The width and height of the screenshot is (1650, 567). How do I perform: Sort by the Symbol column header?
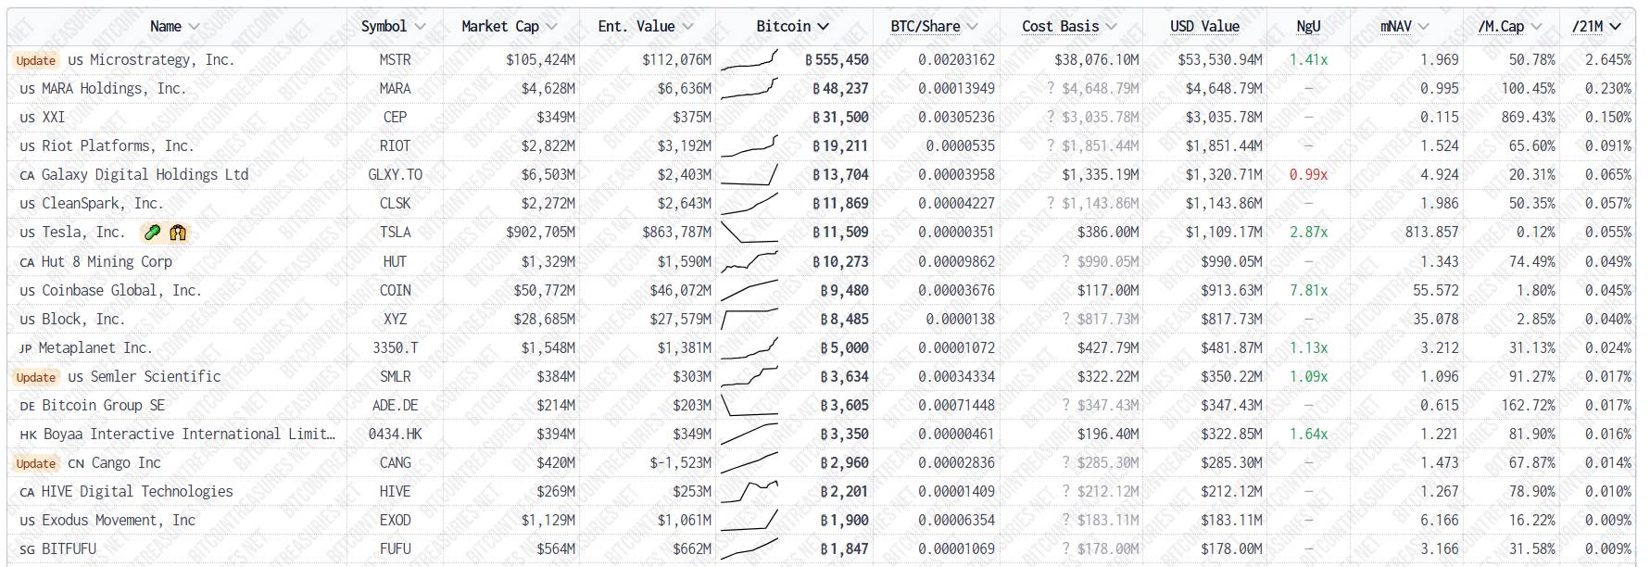(x=394, y=27)
